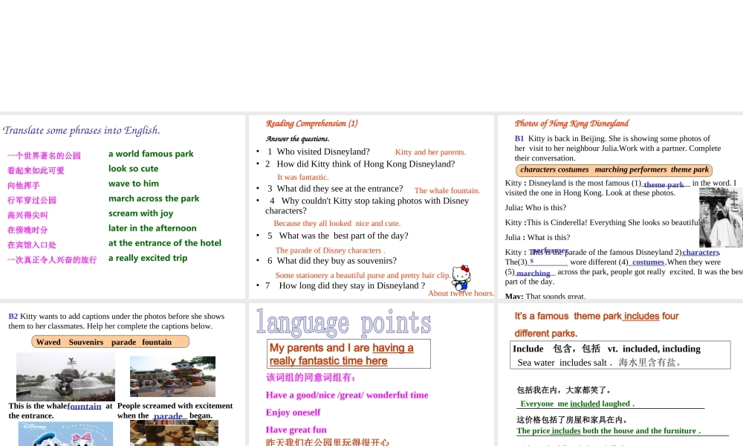Click the phrase 'a really excited trip'
This screenshot has height=446, width=743.
(x=148, y=258)
